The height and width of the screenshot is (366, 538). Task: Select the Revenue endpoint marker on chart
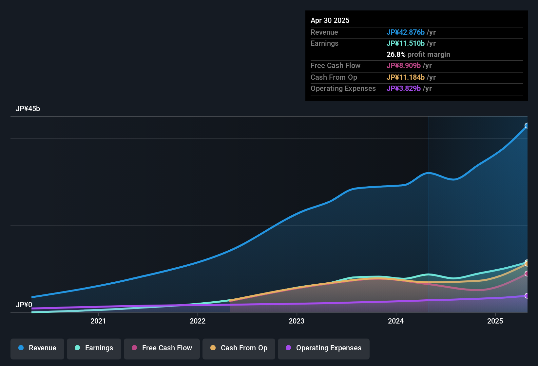click(527, 125)
